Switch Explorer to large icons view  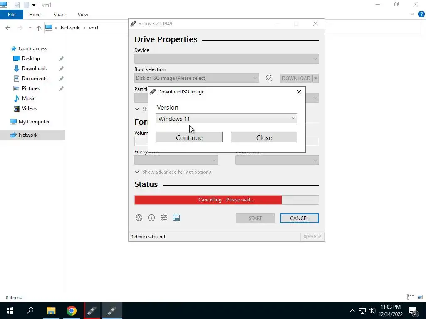tap(420, 297)
